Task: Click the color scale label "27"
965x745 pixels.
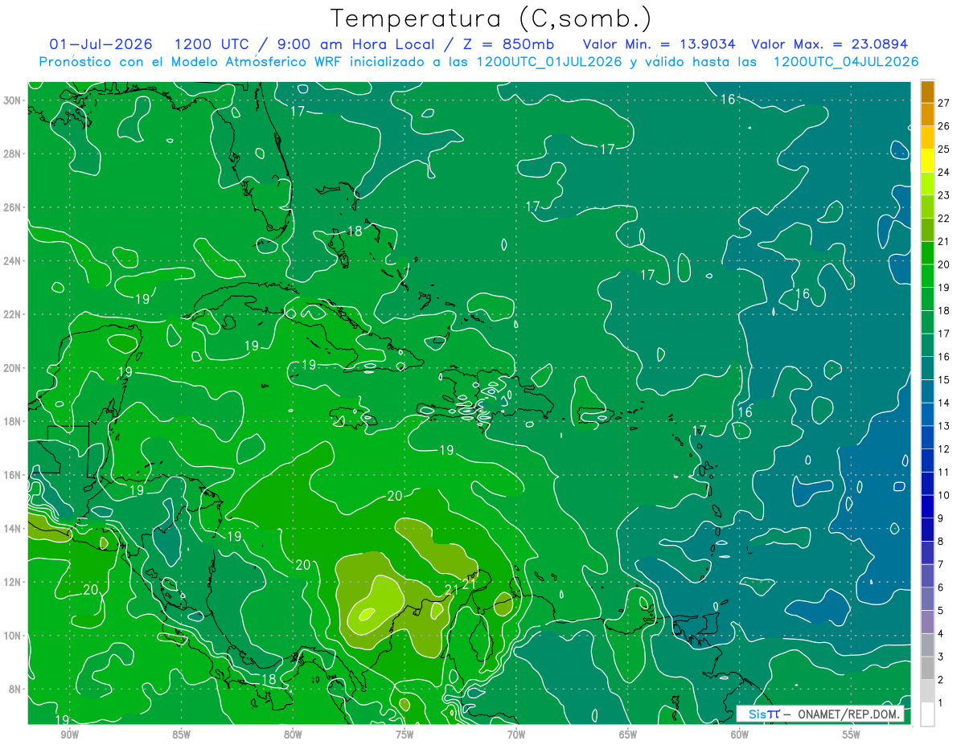Action: [943, 103]
